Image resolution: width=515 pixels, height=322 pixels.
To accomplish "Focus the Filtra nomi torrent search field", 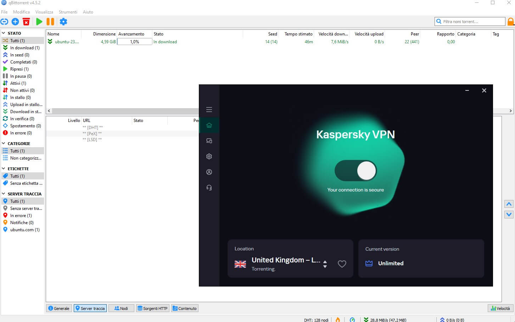I will click(x=470, y=22).
